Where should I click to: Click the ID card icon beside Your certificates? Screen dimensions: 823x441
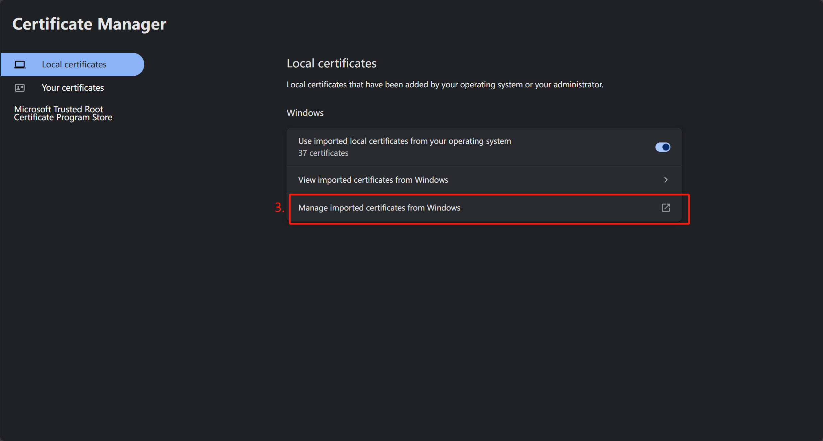pos(20,88)
